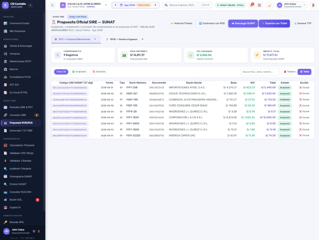
Task: Open Propuesta RVIE/RCE in sidebar
Action: click(21, 123)
